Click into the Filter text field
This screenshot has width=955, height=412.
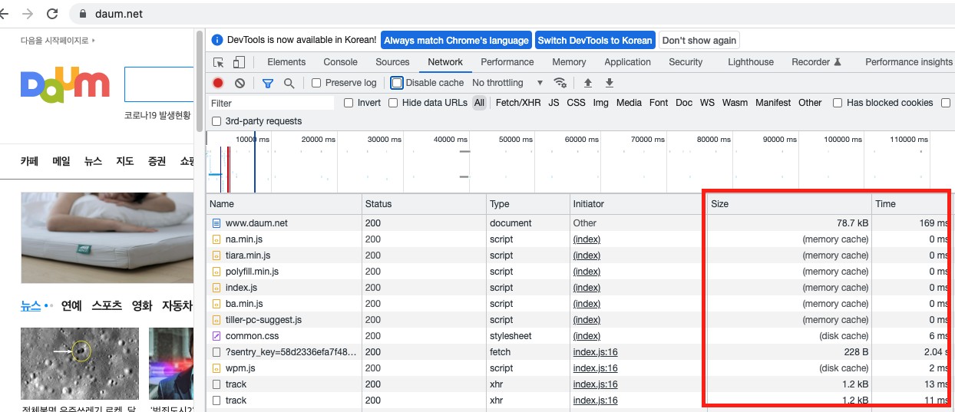tap(272, 103)
